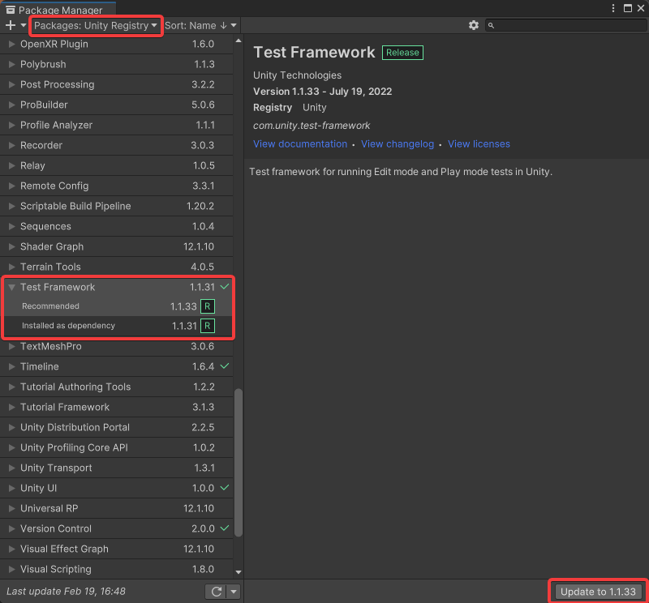Expand the ProBuilder package entry
Image resolution: width=649 pixels, height=603 pixels.
coord(11,105)
